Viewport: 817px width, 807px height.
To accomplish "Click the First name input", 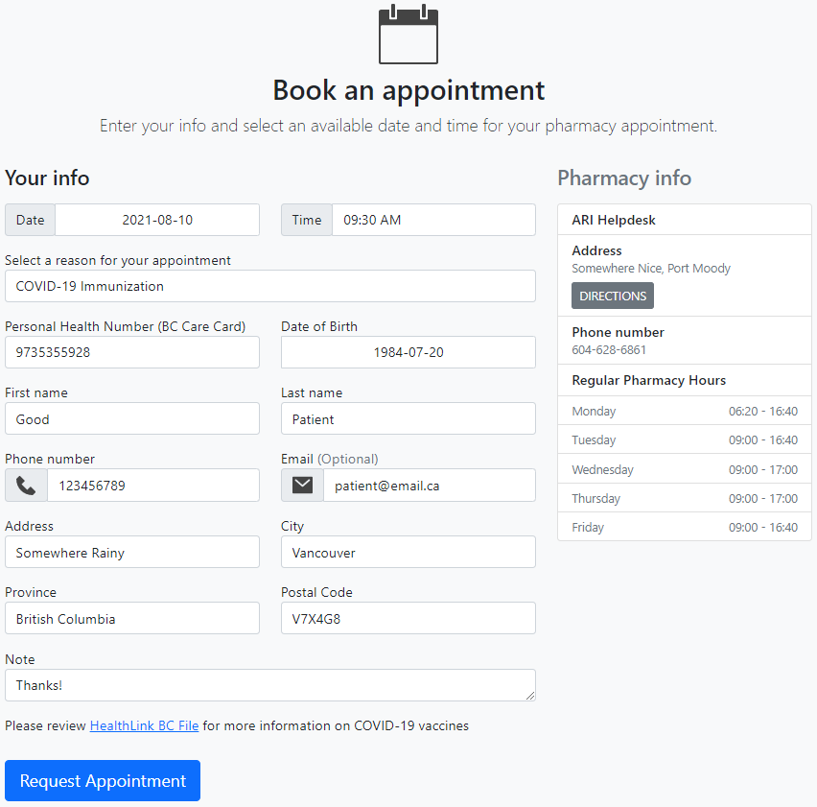I will tap(132, 418).
